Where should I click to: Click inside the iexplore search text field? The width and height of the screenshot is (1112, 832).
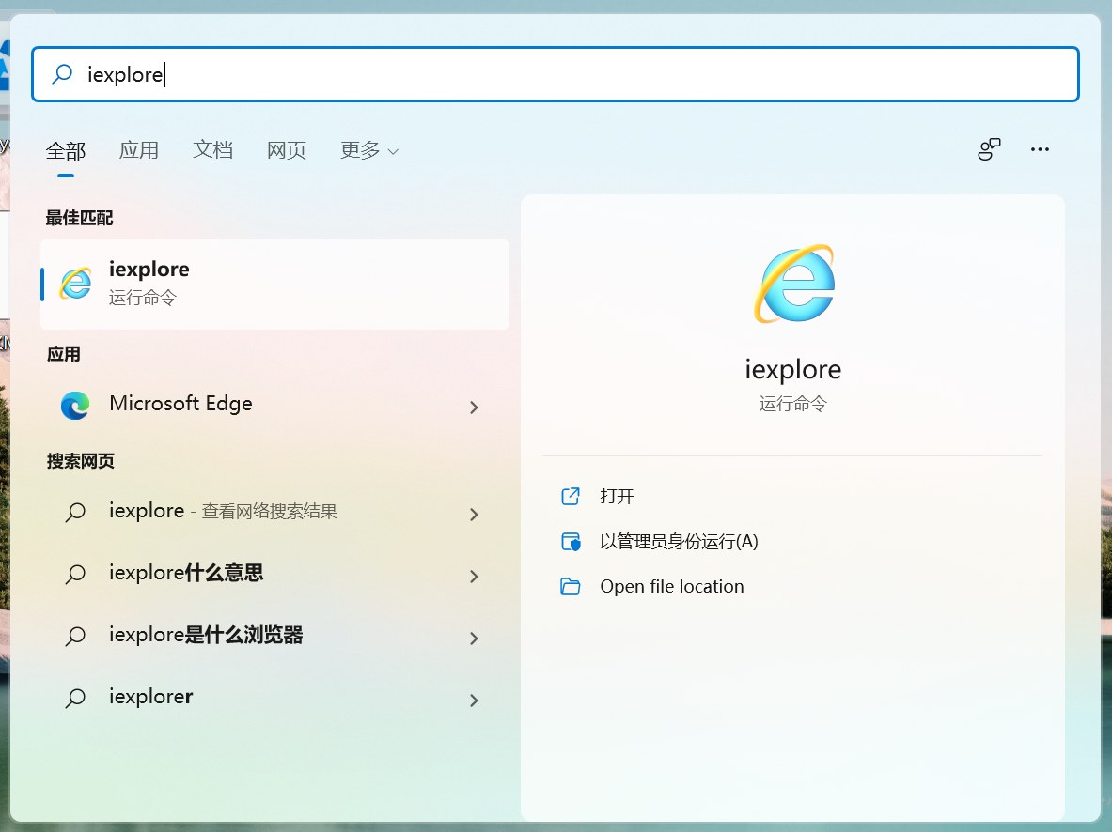[556, 74]
